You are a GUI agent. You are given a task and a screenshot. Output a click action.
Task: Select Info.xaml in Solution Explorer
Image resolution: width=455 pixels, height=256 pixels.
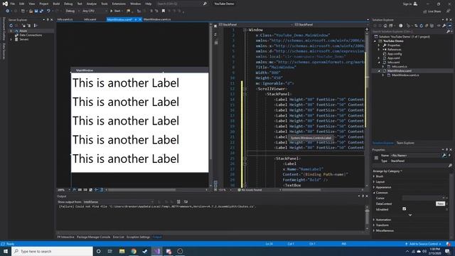click(393, 63)
